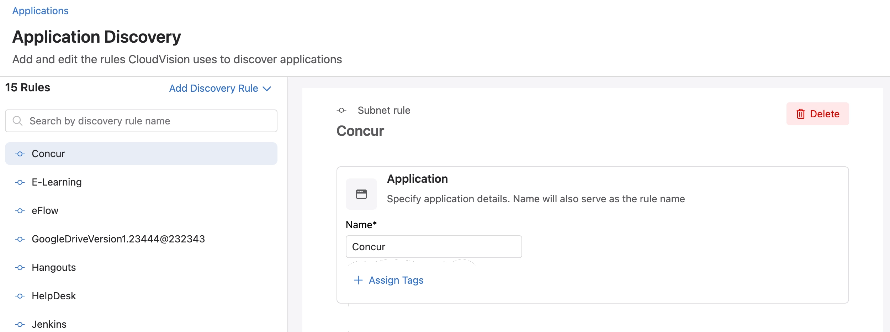Click the Application window icon

361,194
